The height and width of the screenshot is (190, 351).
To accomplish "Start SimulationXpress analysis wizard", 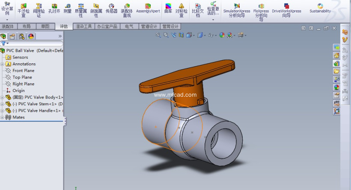I will point(237,10).
